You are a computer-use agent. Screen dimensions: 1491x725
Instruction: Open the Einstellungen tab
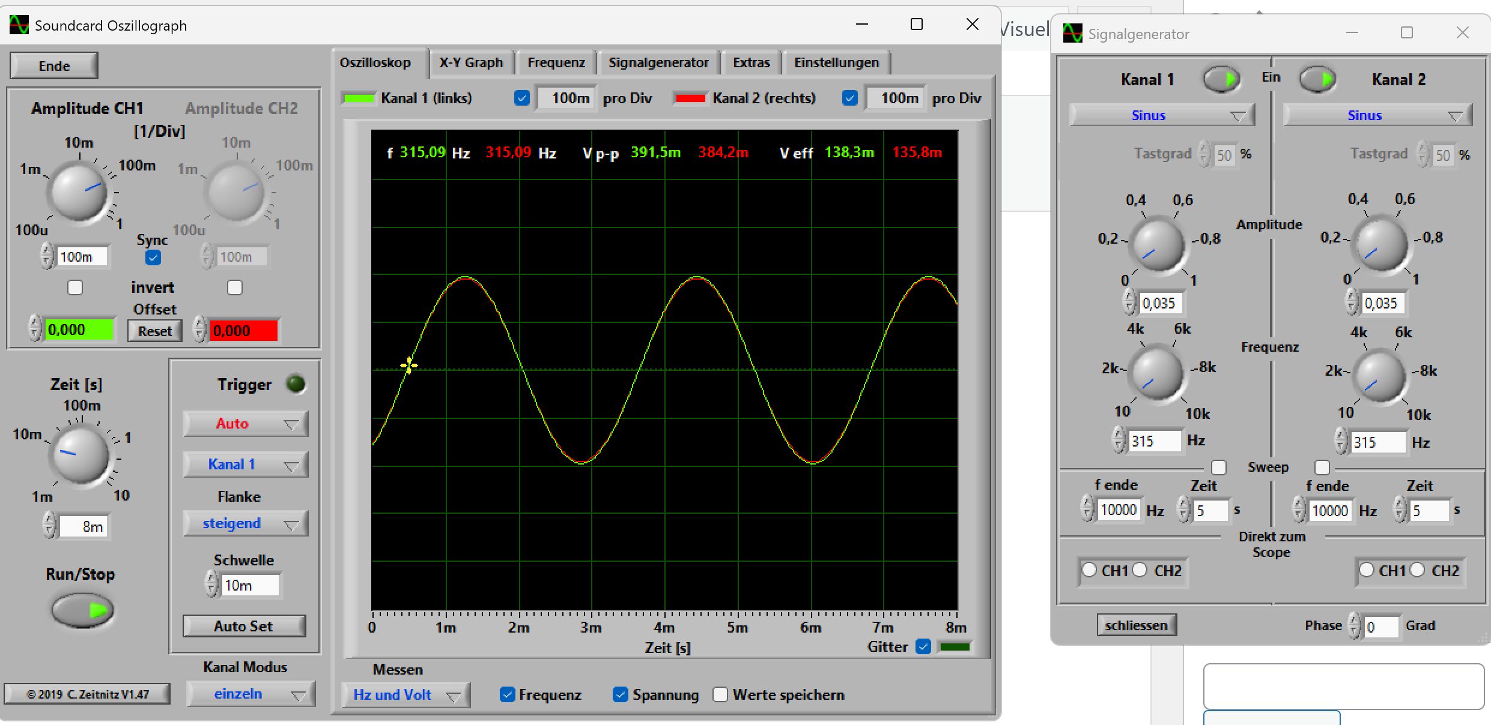point(836,63)
